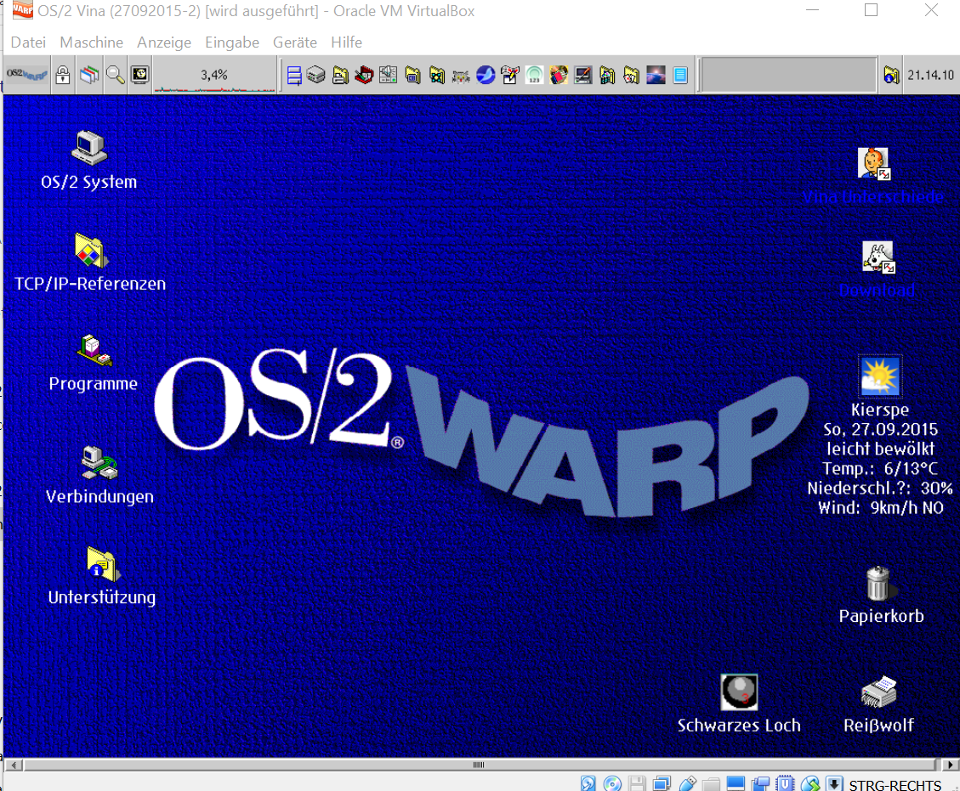
Task: Open the space sunrise picture tray icon
Action: 656,76
